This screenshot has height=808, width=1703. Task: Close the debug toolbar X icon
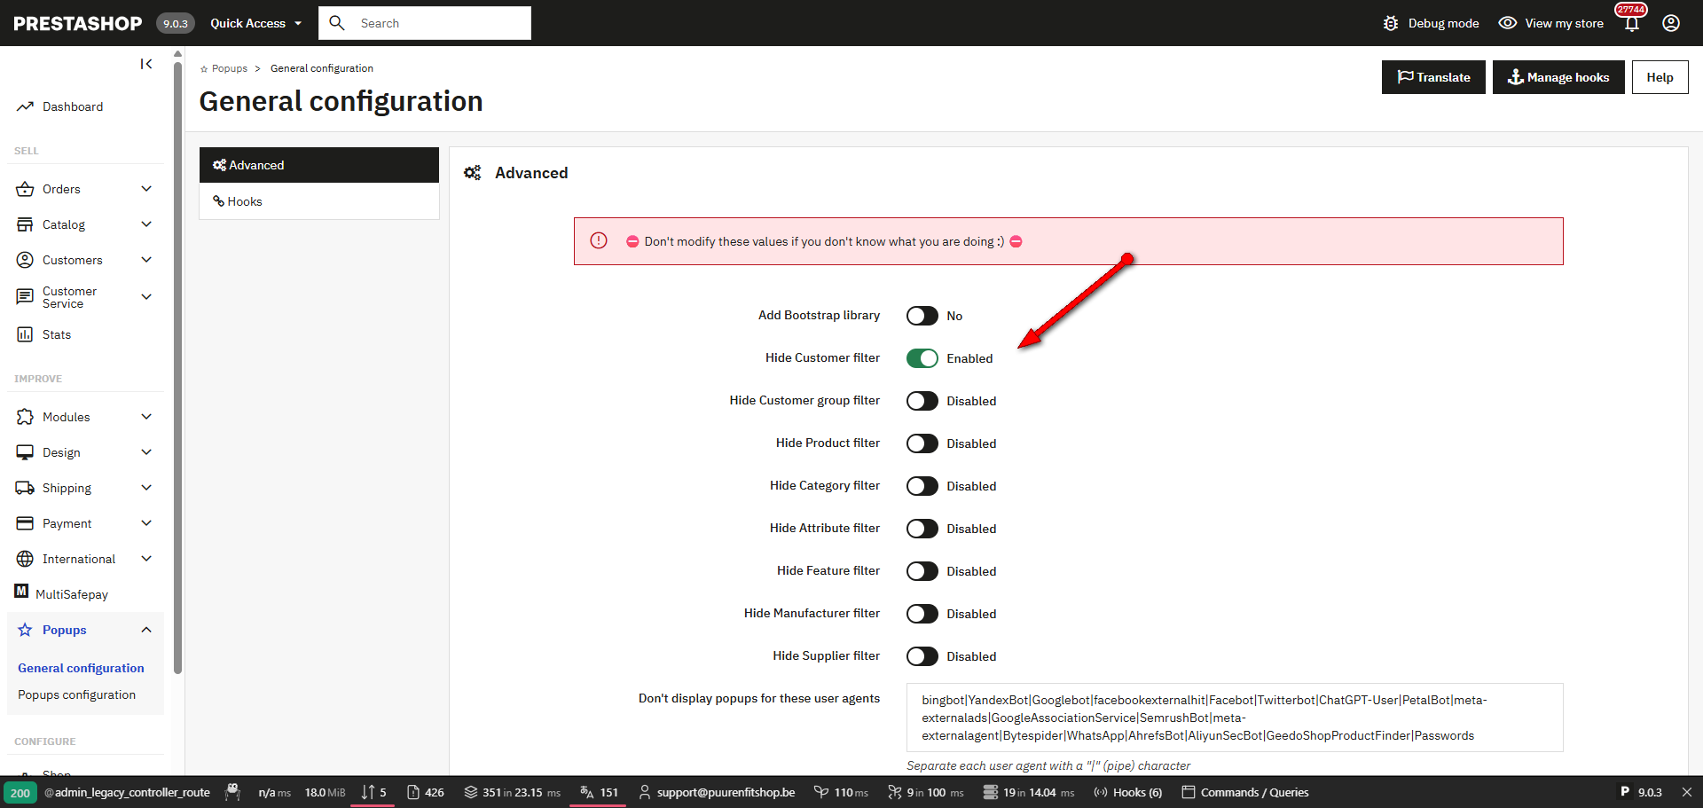(x=1687, y=792)
